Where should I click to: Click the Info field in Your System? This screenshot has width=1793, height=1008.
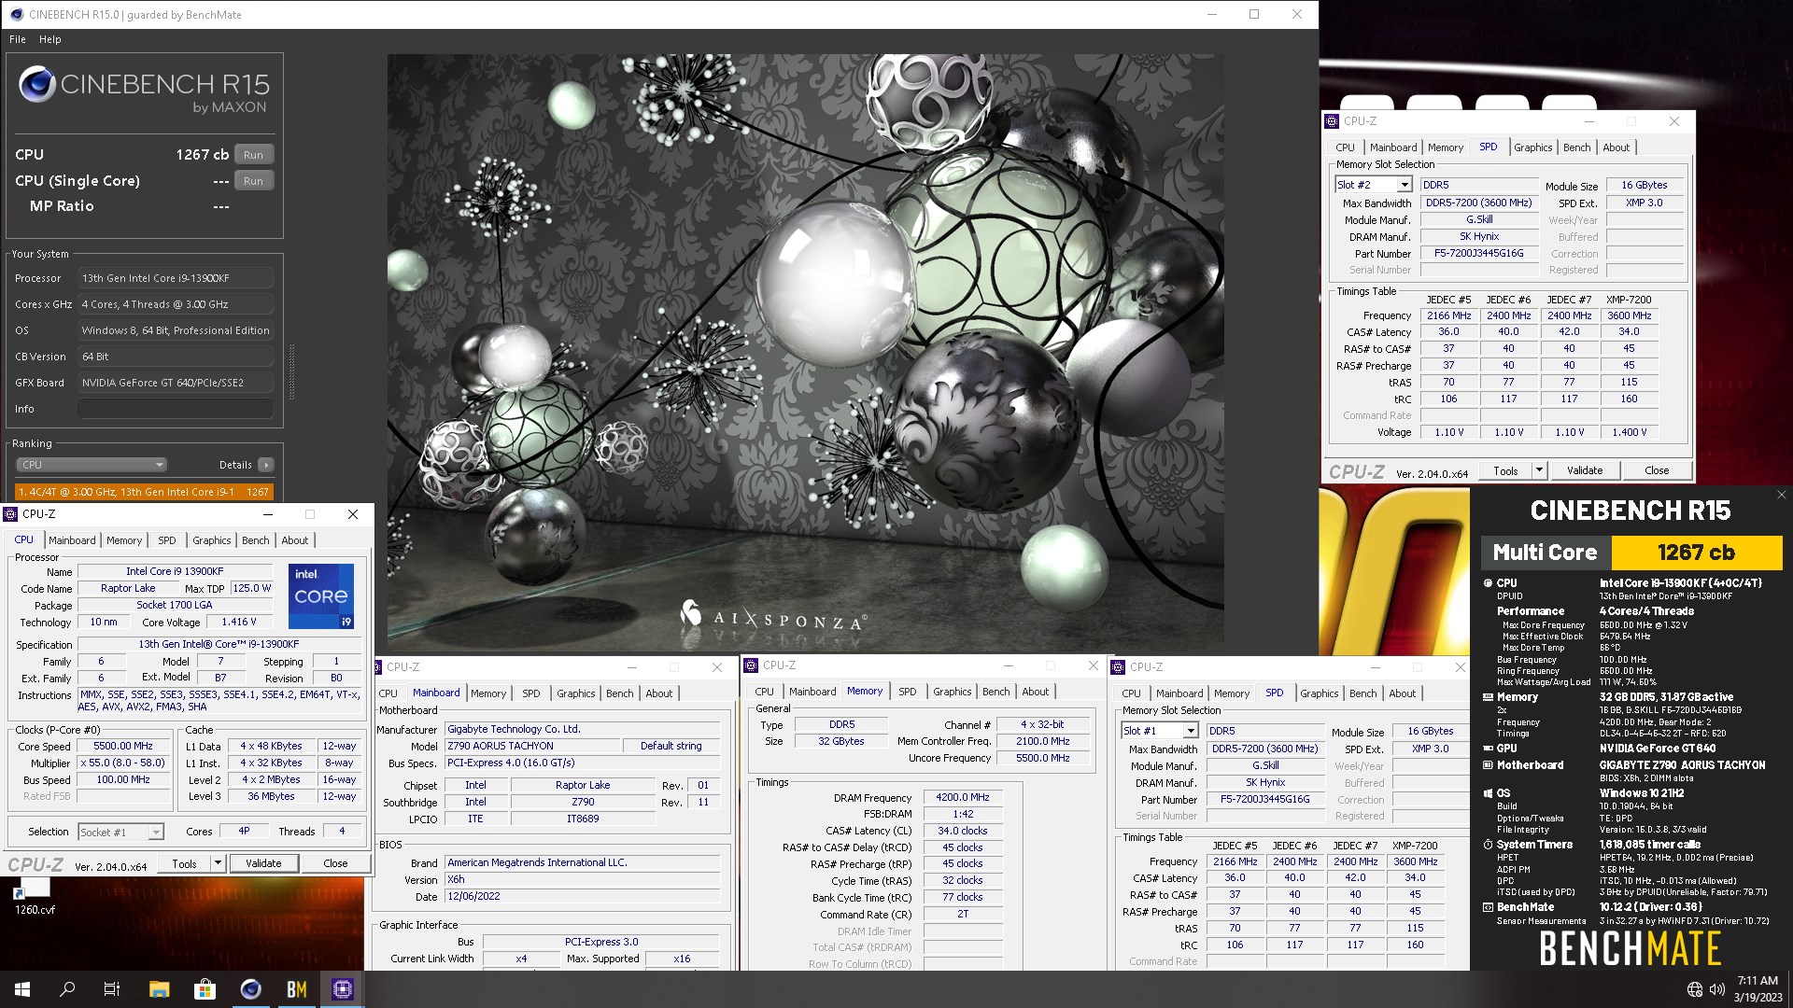click(176, 409)
